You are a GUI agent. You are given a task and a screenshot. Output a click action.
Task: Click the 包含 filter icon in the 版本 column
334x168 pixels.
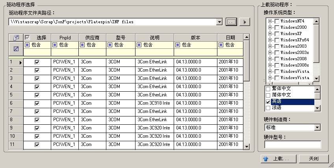tap(177, 45)
